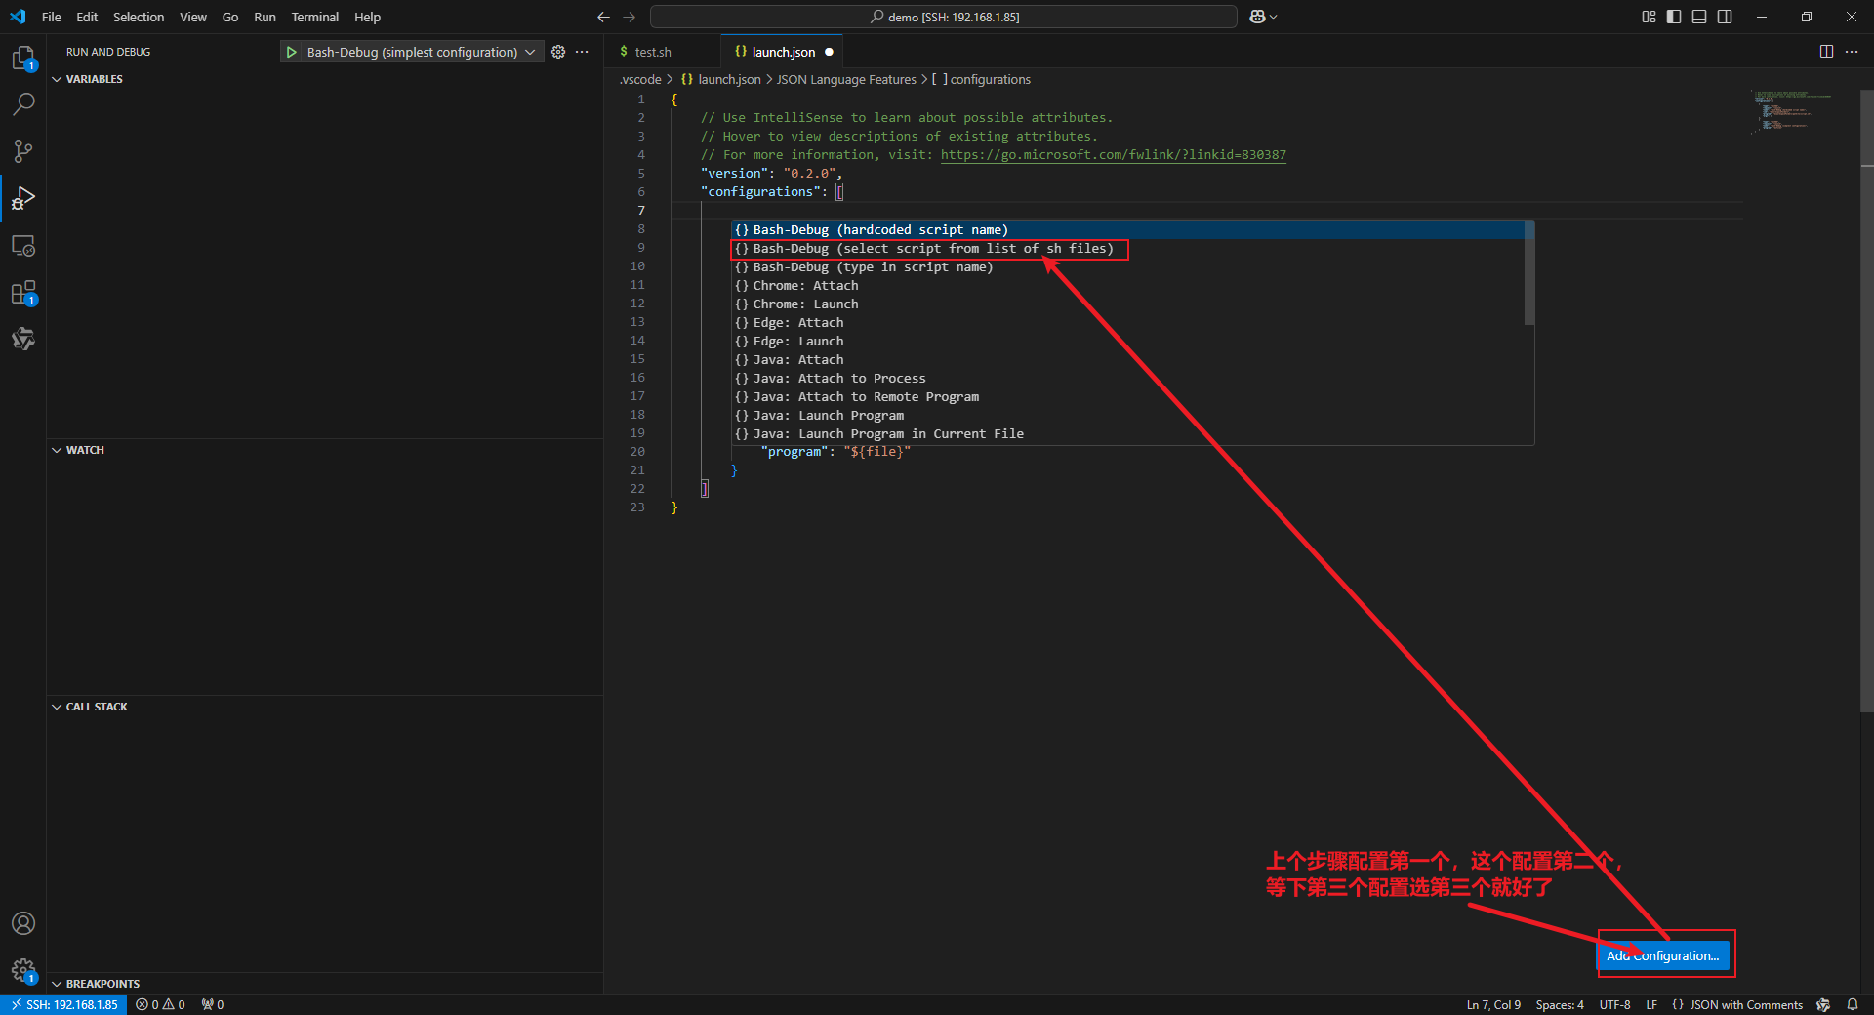Select Bash-Debug (select script from list) suggestion

[x=1128, y=249]
